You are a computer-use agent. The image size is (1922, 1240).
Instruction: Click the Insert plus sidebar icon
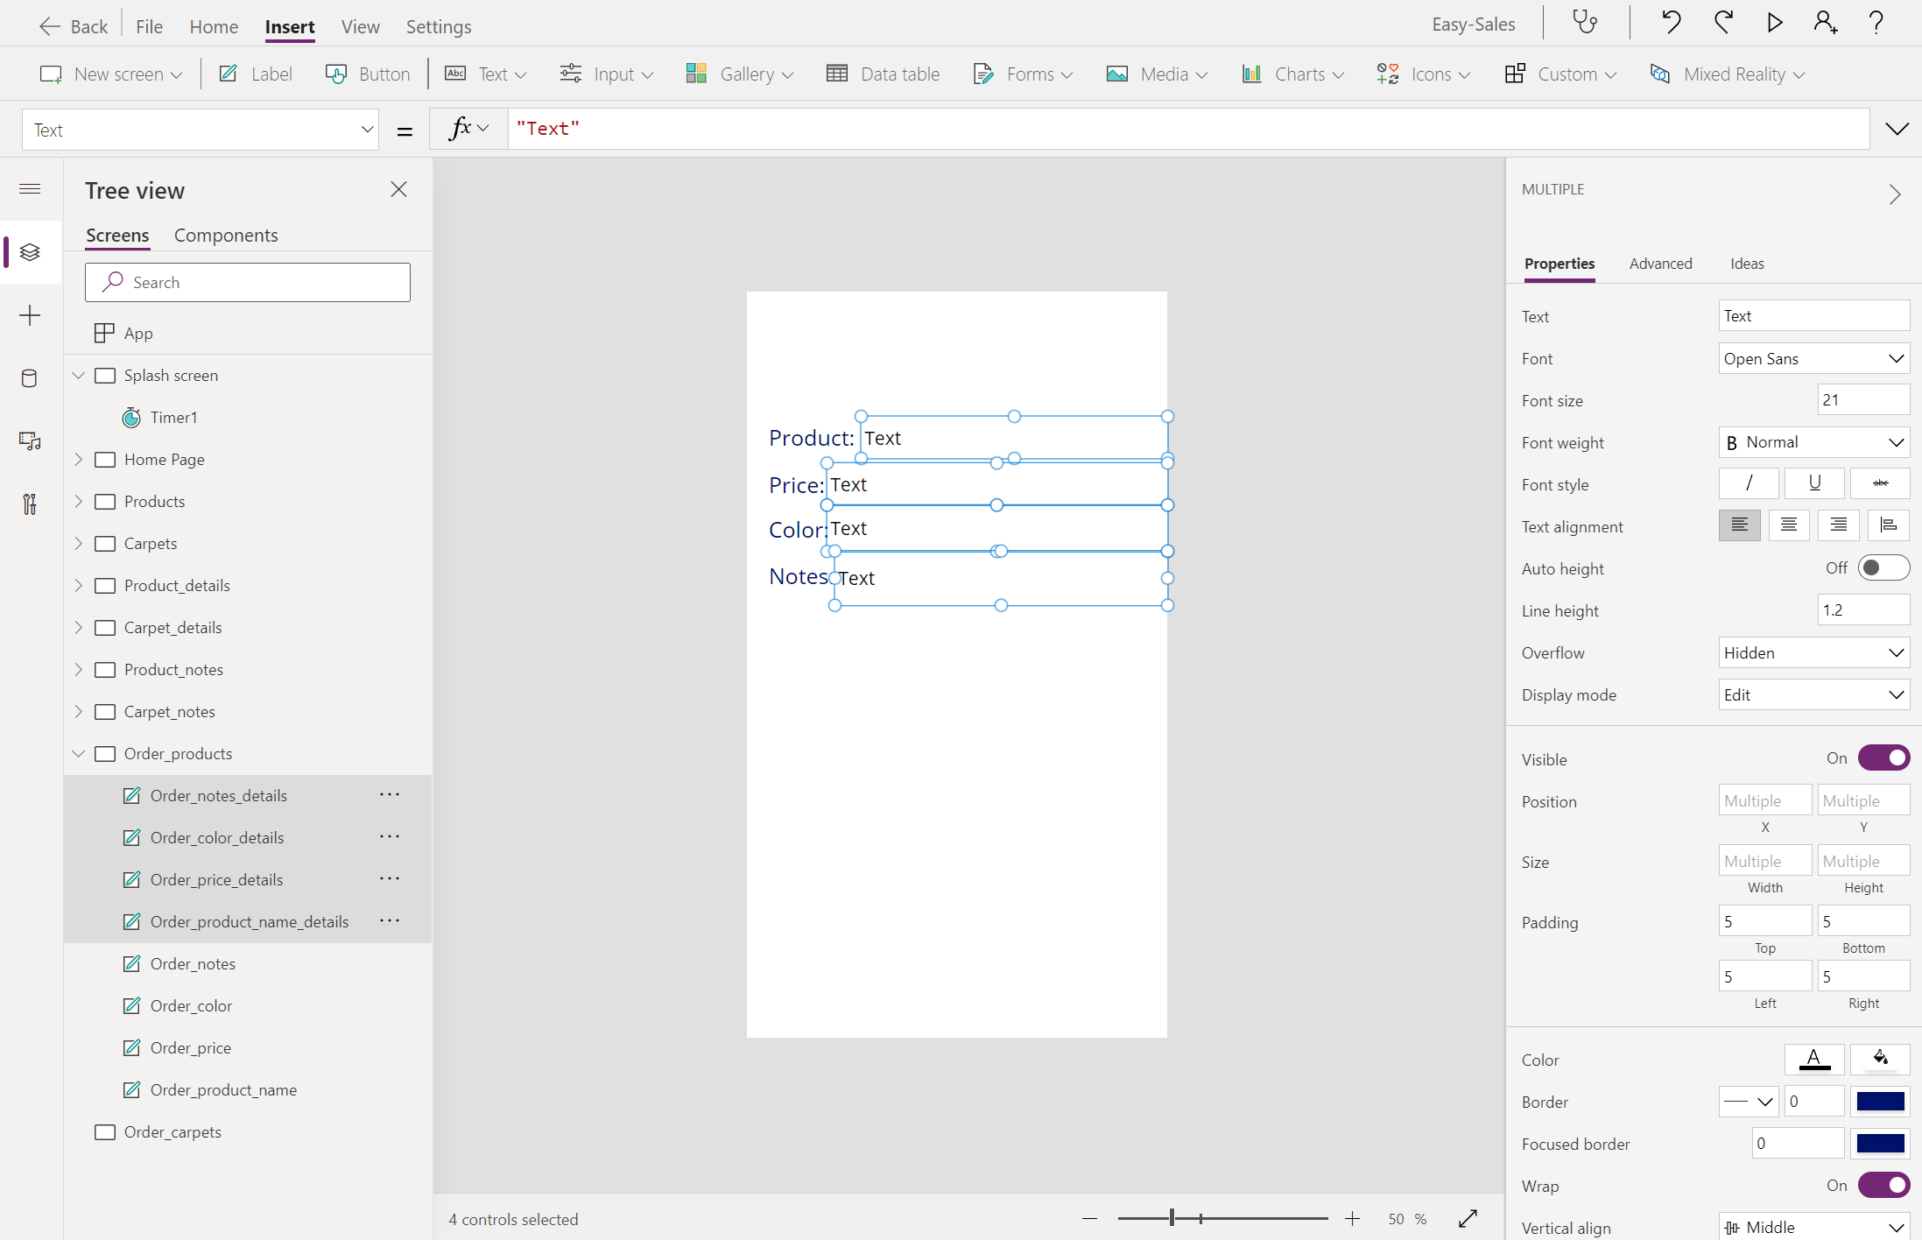coord(30,315)
